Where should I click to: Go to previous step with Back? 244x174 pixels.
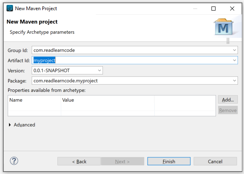click(x=79, y=161)
